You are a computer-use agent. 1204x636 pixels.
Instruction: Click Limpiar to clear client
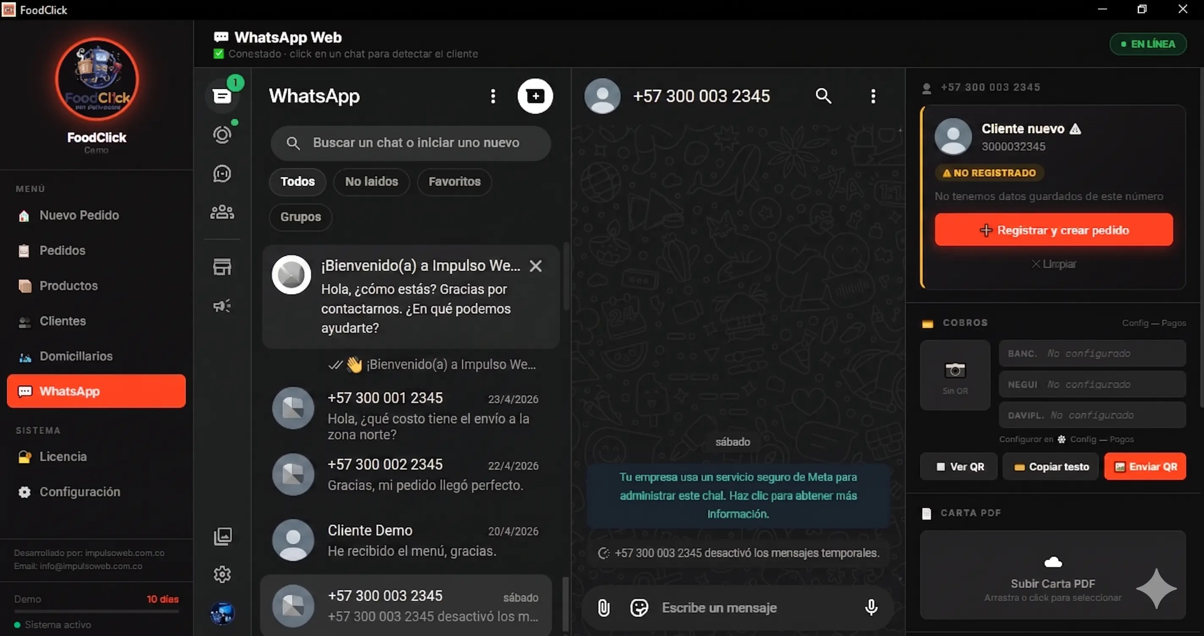pos(1053,264)
